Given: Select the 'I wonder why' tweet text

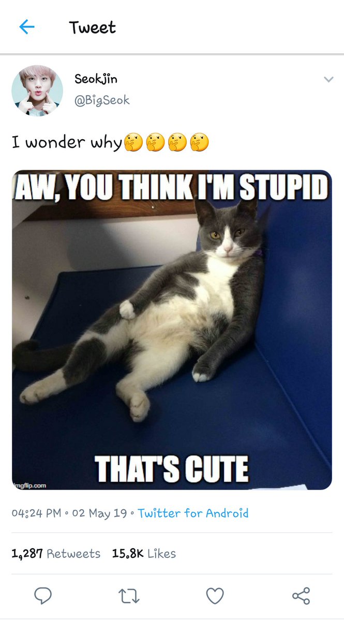Looking at the screenshot, I should 67,142.
